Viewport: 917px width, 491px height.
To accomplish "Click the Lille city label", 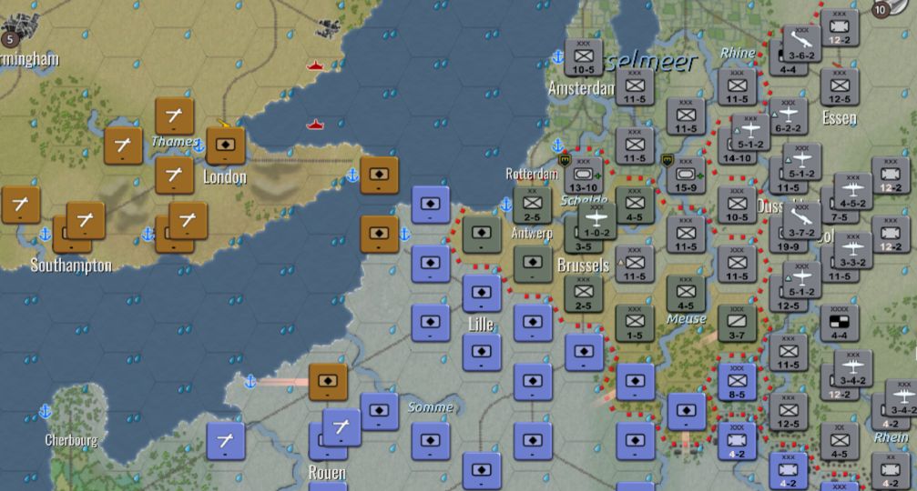I will [x=481, y=325].
